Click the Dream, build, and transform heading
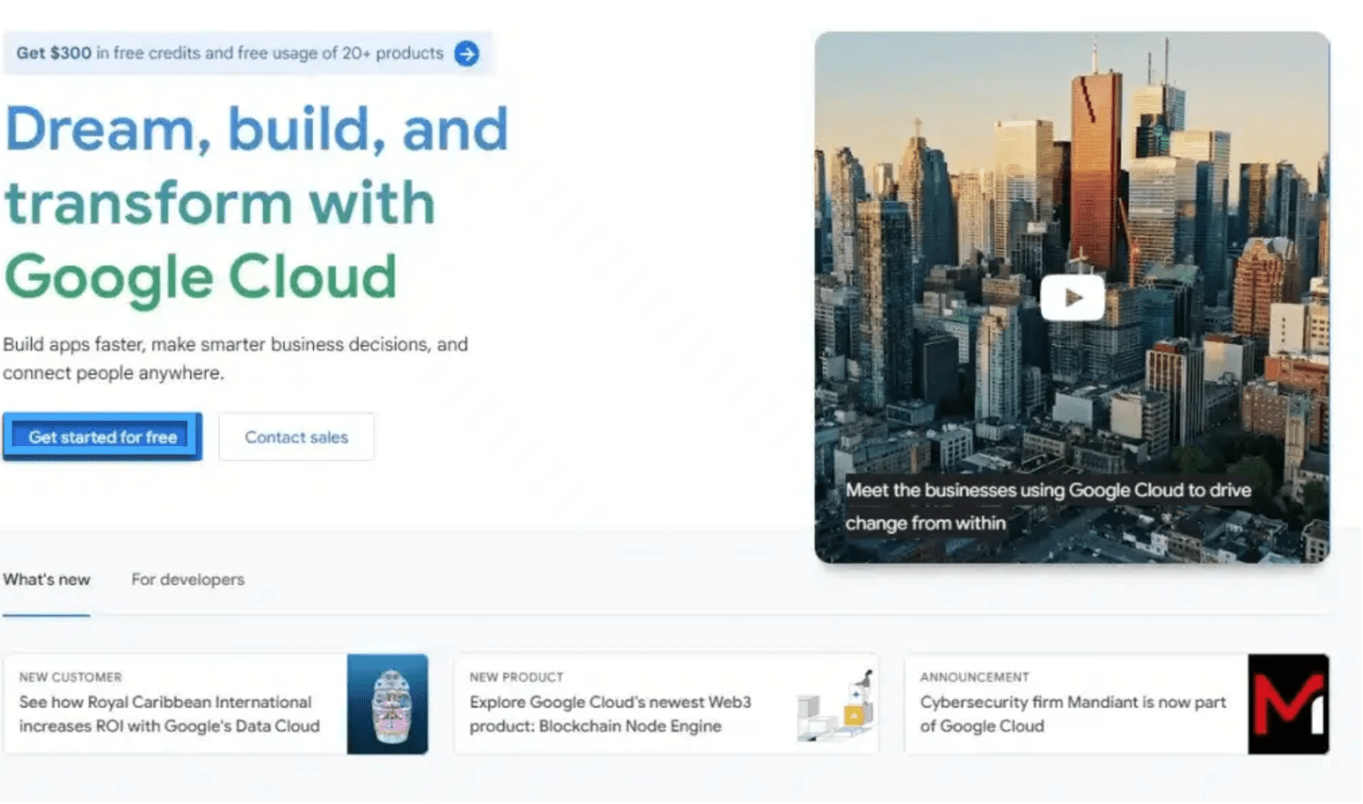 click(256, 202)
